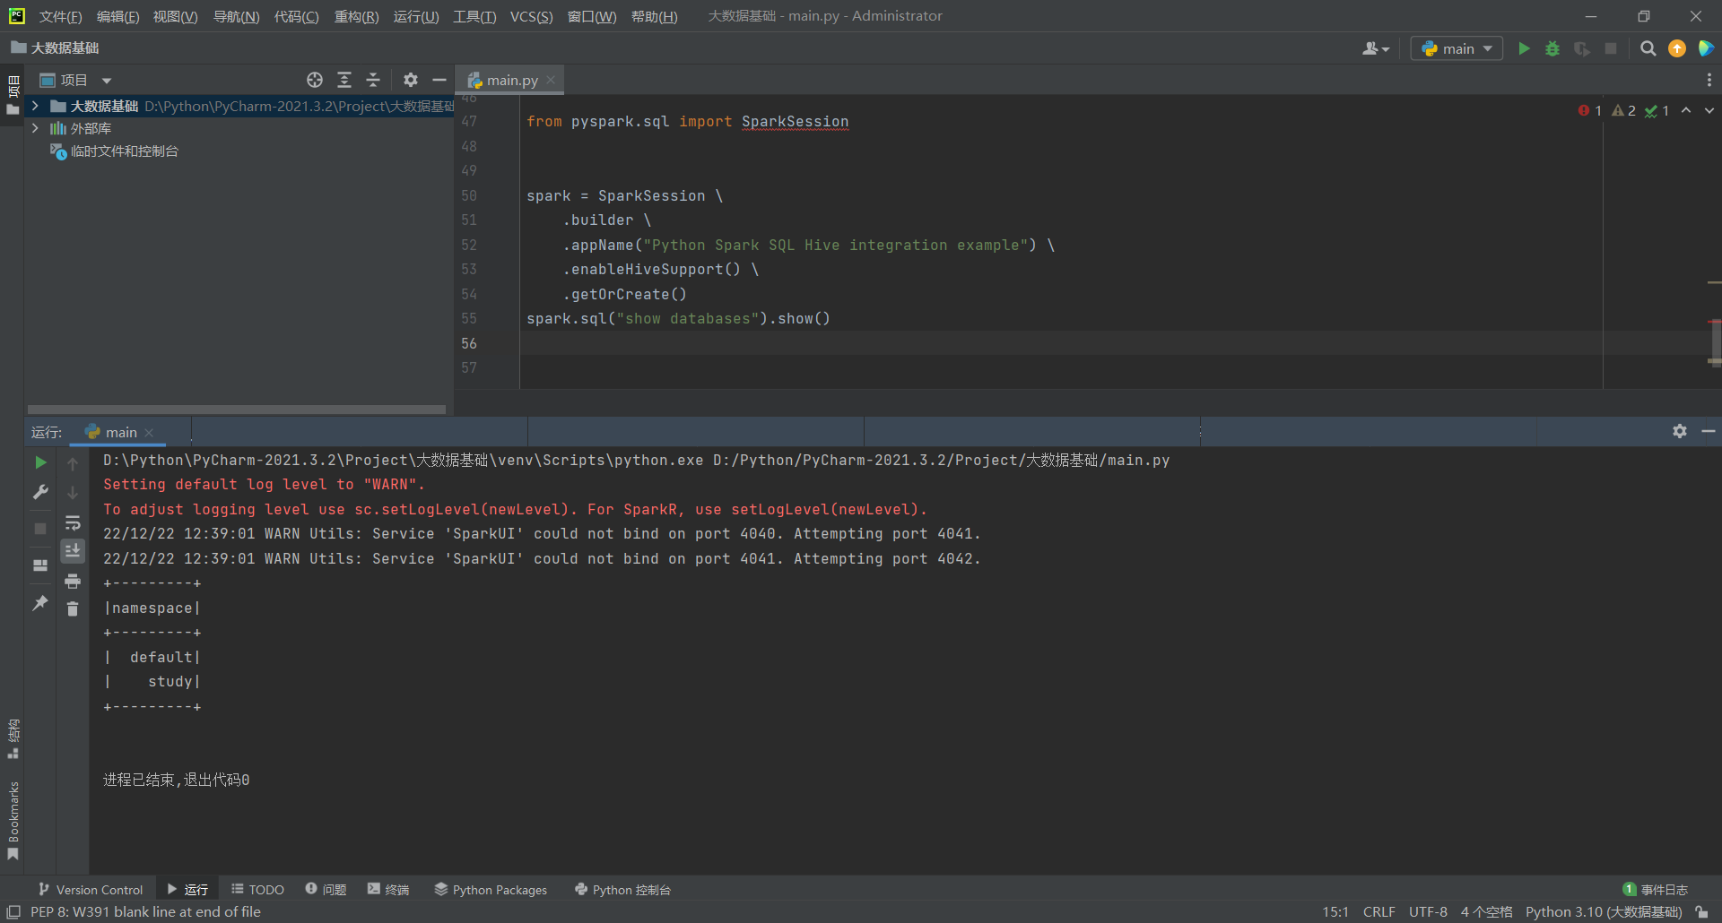The width and height of the screenshot is (1722, 923).
Task: Open editor tab options three-dot icon
Action: (x=1709, y=80)
